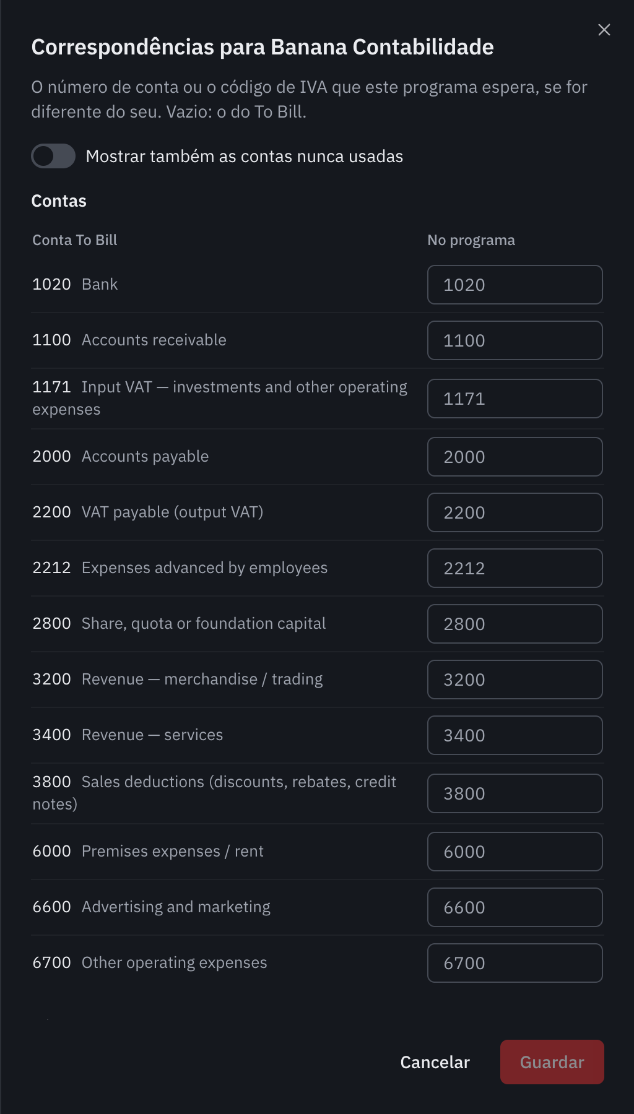The image size is (634, 1114).
Task: Select the 2000 Accounts payable program field
Action: click(x=515, y=457)
